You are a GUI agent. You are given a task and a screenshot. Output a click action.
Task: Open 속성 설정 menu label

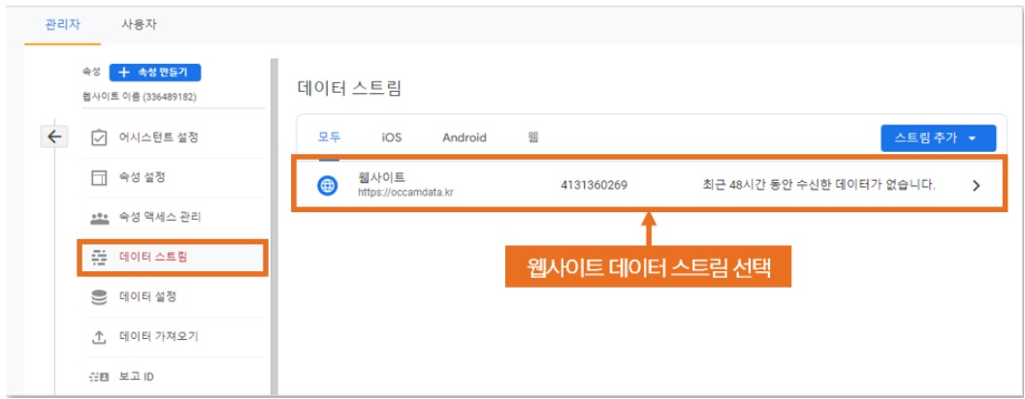[x=142, y=177]
